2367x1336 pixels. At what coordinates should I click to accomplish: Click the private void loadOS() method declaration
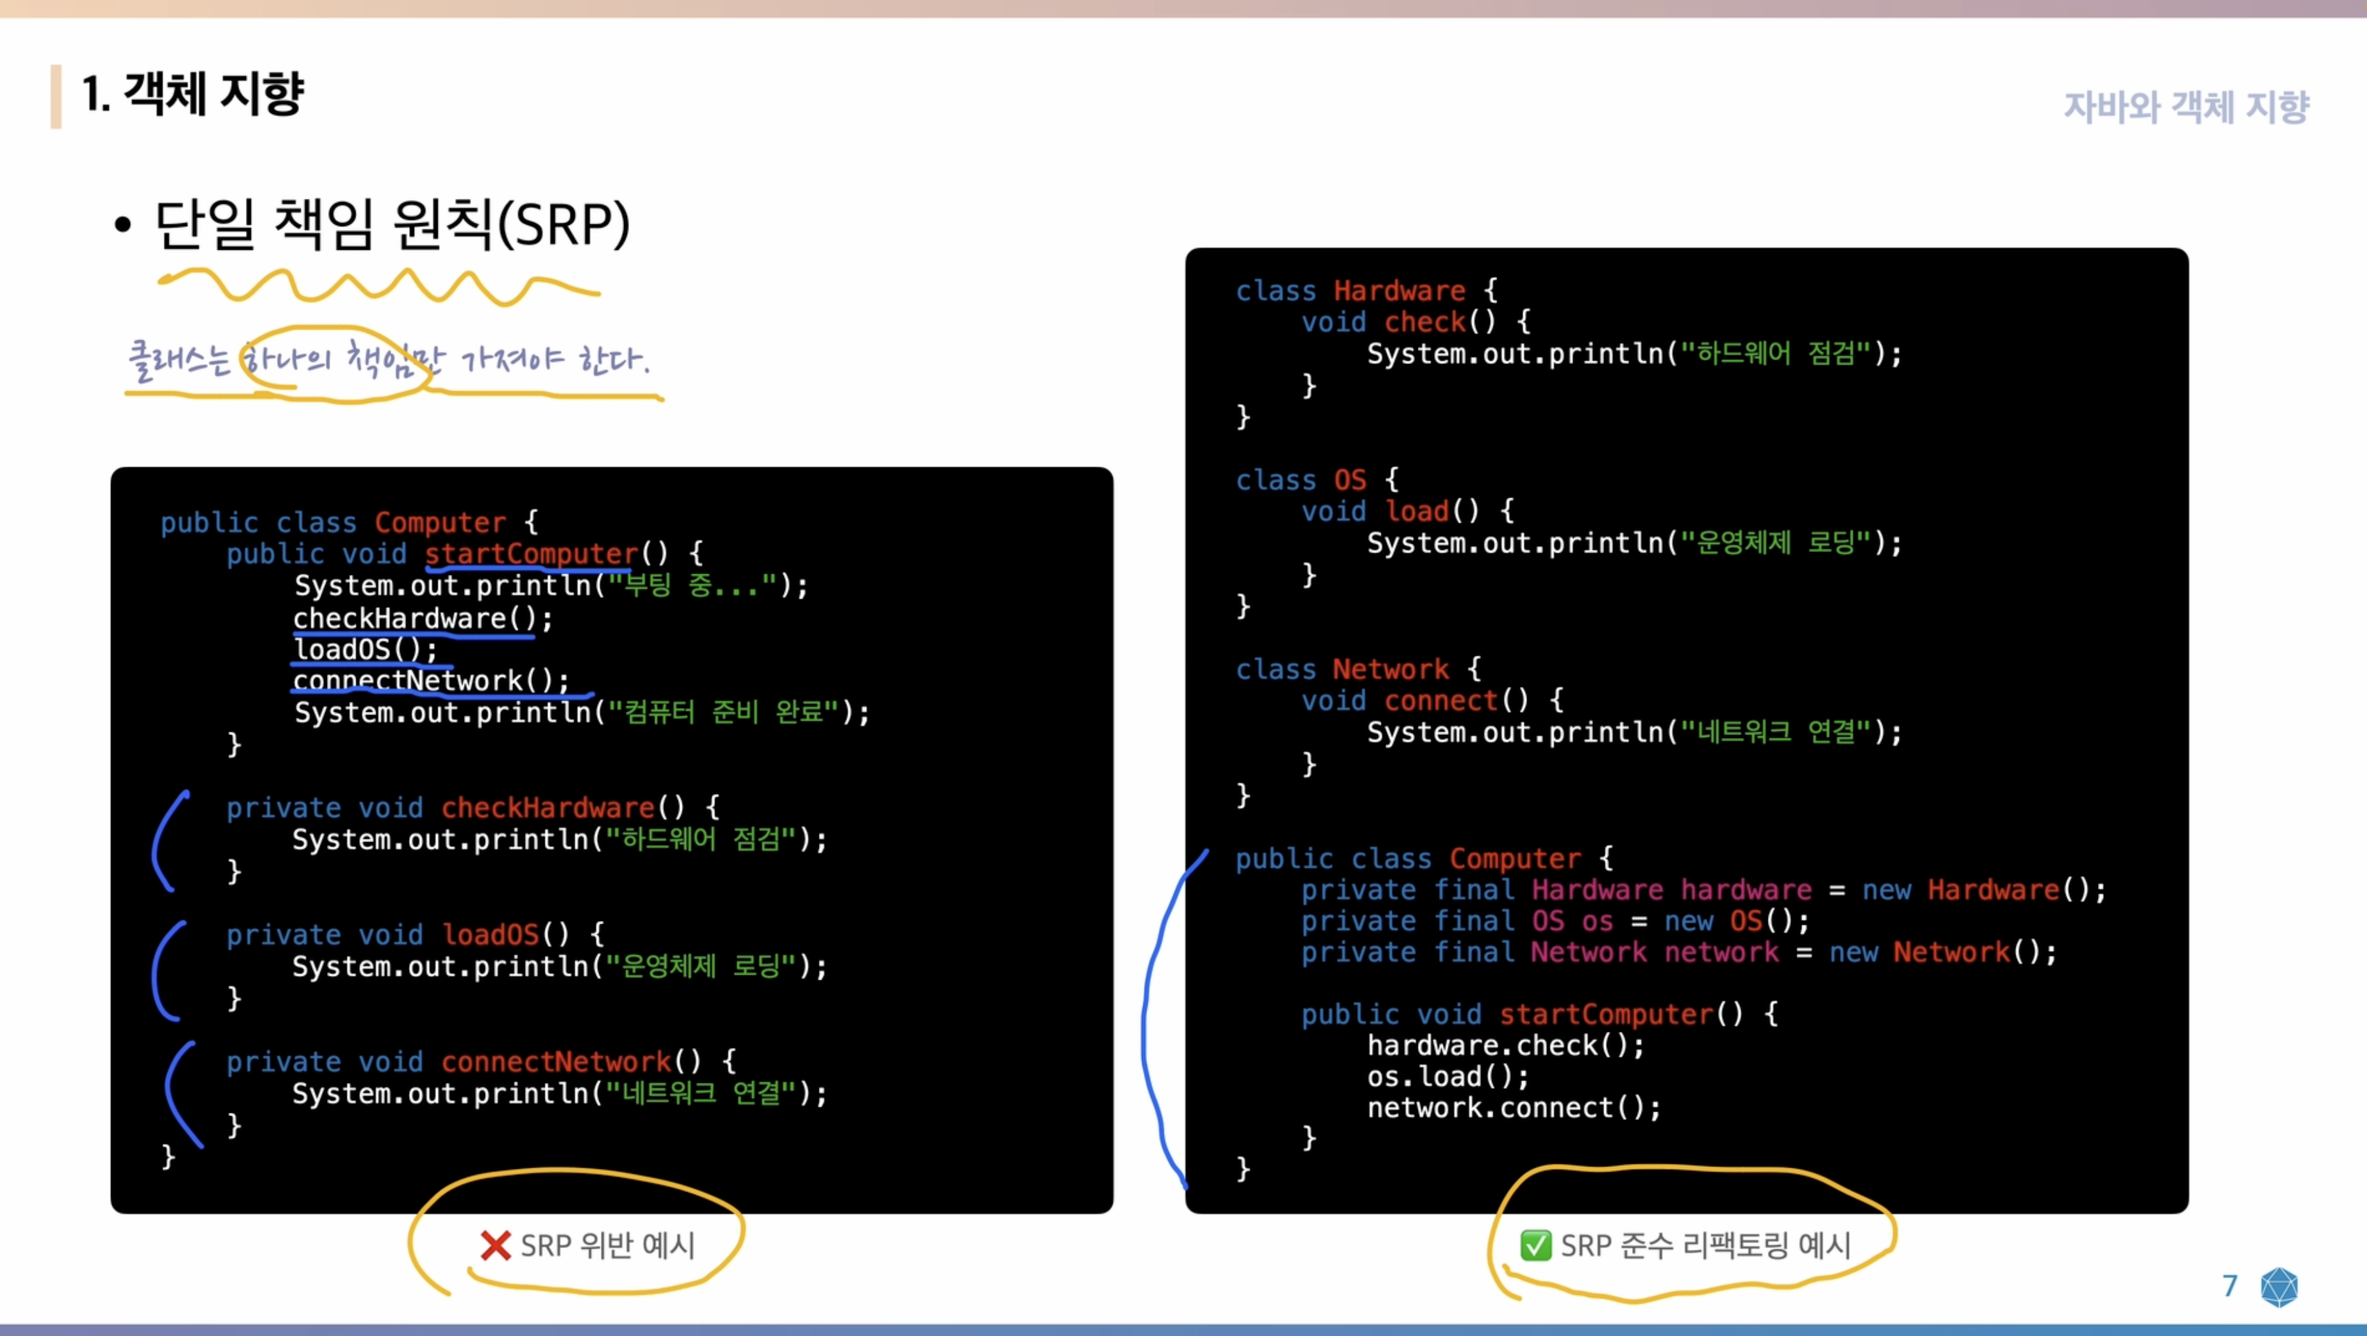click(x=416, y=934)
